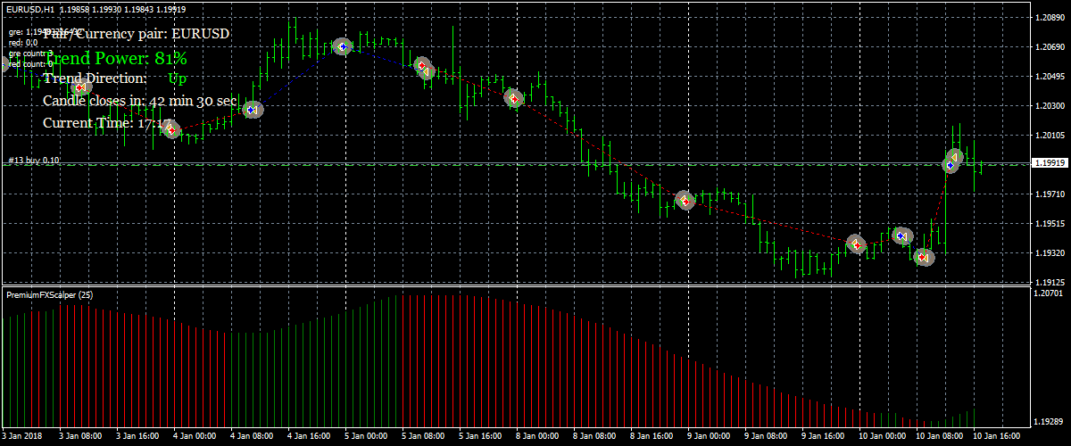
Task: Click the 4 Jan 08:00 time label
Action: [x=252, y=437]
